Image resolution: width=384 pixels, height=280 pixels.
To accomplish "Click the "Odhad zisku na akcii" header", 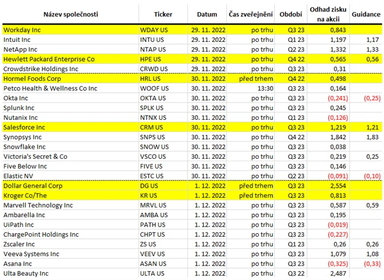I will tap(328, 14).
